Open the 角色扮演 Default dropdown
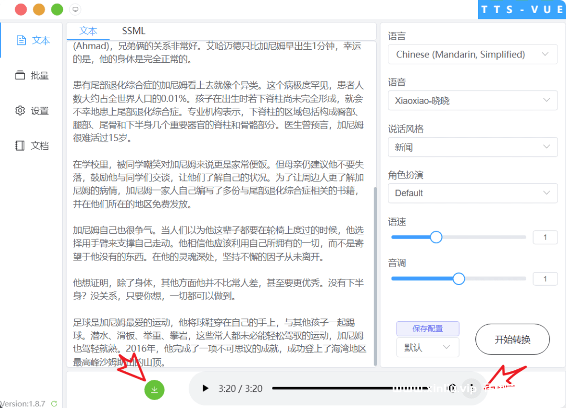The height and width of the screenshot is (408, 566). [472, 193]
